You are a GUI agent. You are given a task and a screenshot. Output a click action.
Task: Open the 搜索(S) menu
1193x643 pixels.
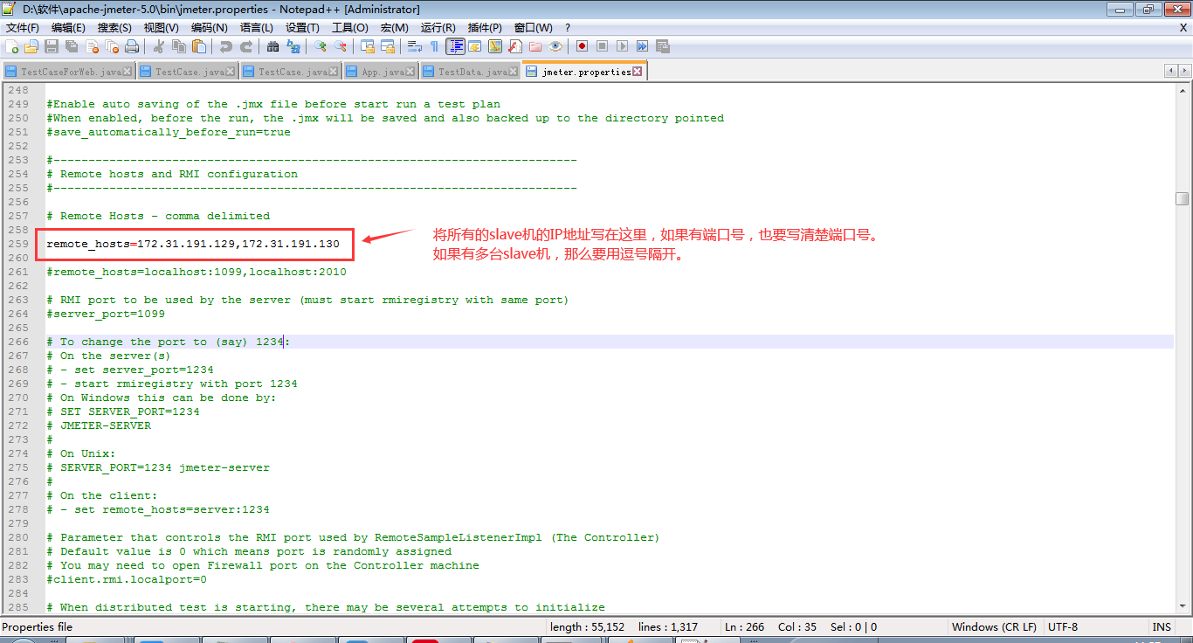[114, 28]
